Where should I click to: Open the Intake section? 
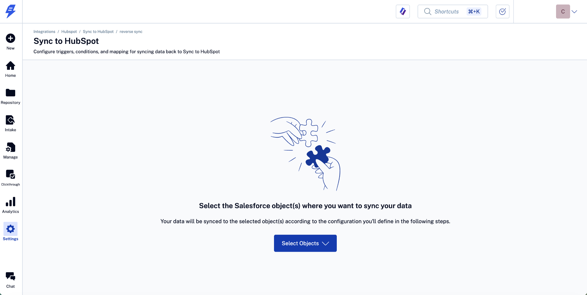point(11,120)
